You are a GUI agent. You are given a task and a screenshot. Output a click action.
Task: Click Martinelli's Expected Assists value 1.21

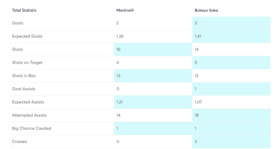click(120, 102)
